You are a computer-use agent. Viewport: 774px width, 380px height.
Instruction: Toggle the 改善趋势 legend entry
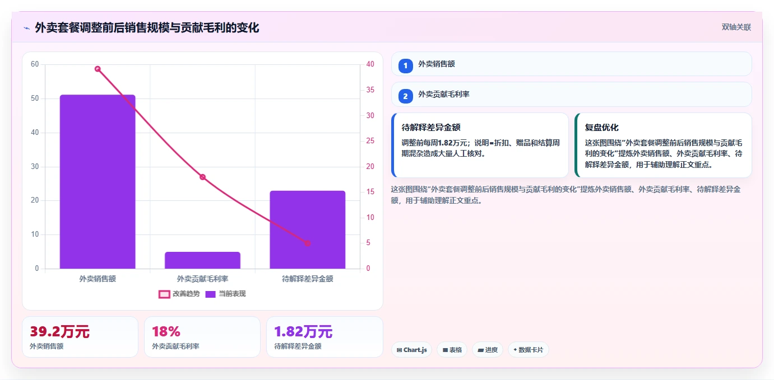(x=179, y=294)
